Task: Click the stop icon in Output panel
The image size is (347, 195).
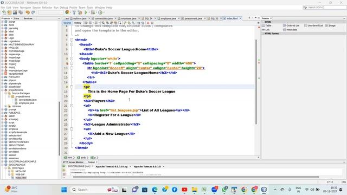Action: click(x=64, y=174)
